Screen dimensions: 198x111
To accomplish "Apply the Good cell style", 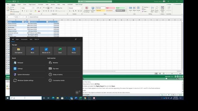I will click(120, 8).
